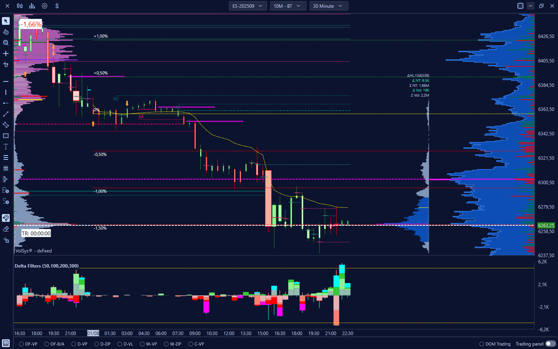Click the bar histogram indicator icon
The height and width of the screenshot is (349, 558).
click(32, 6)
